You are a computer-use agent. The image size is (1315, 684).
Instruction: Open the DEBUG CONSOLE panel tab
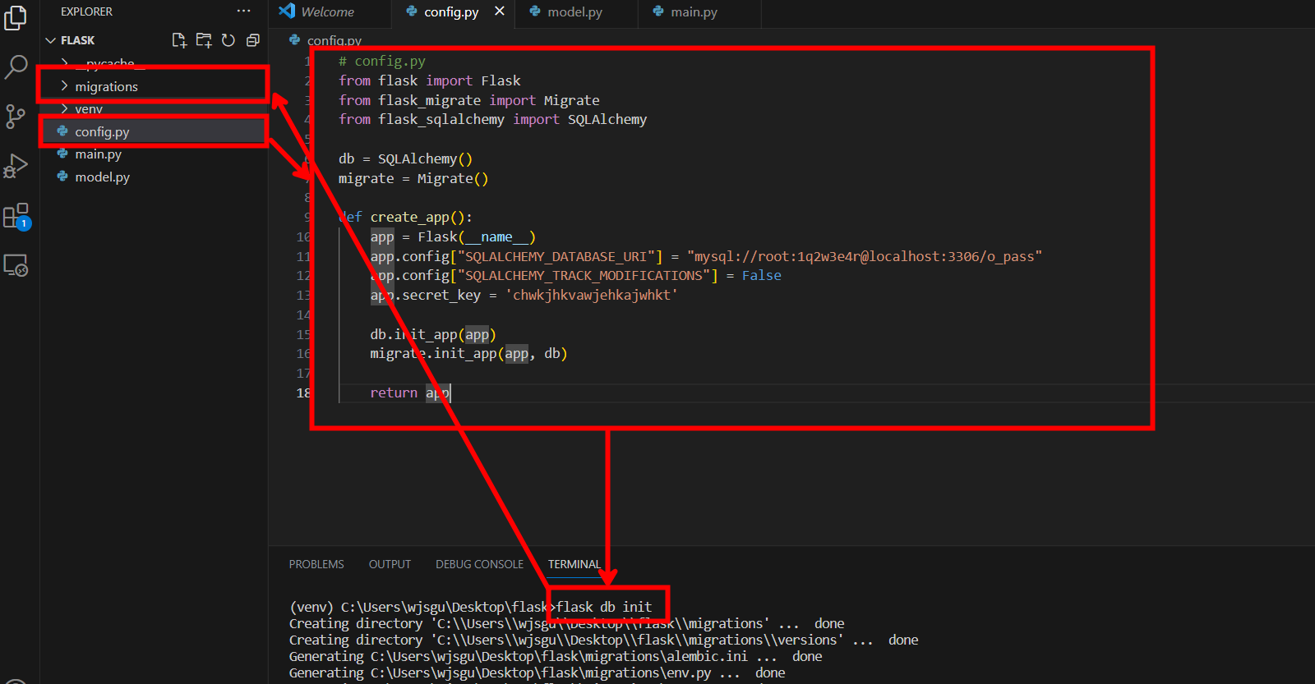click(x=479, y=564)
